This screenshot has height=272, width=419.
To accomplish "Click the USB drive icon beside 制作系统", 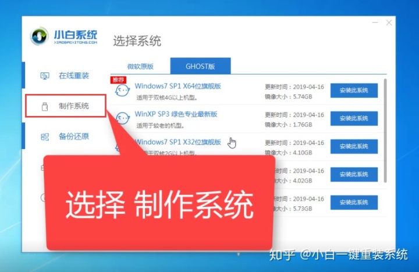I will click(45, 106).
